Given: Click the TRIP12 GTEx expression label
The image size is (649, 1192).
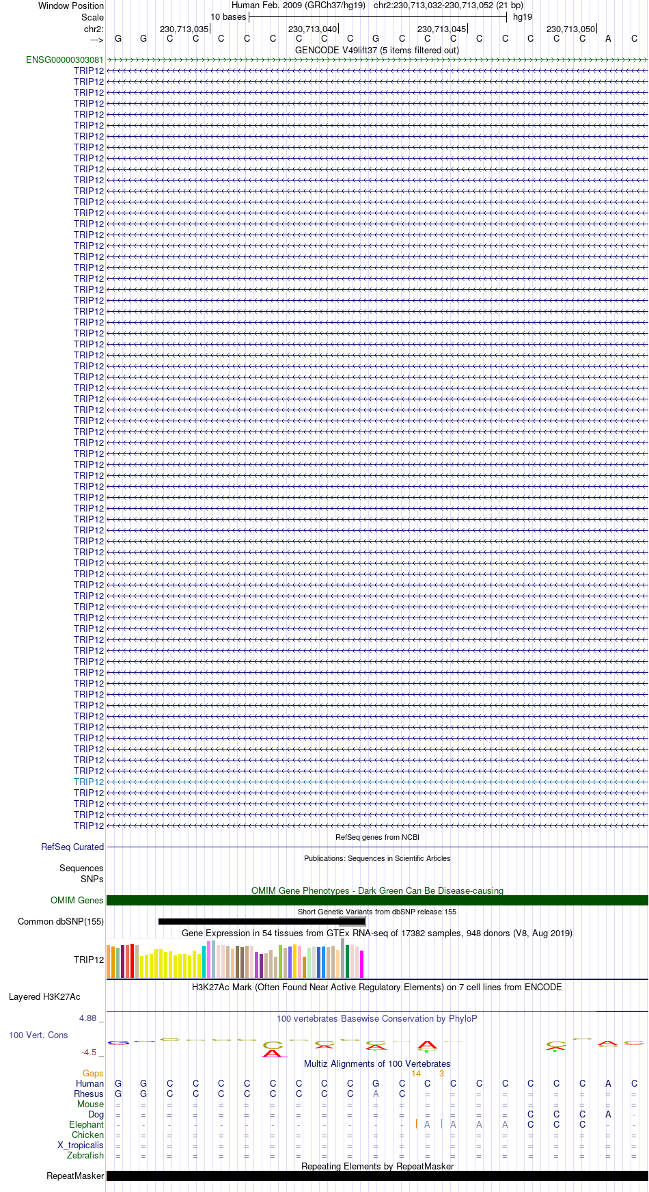Looking at the screenshot, I should (x=89, y=960).
